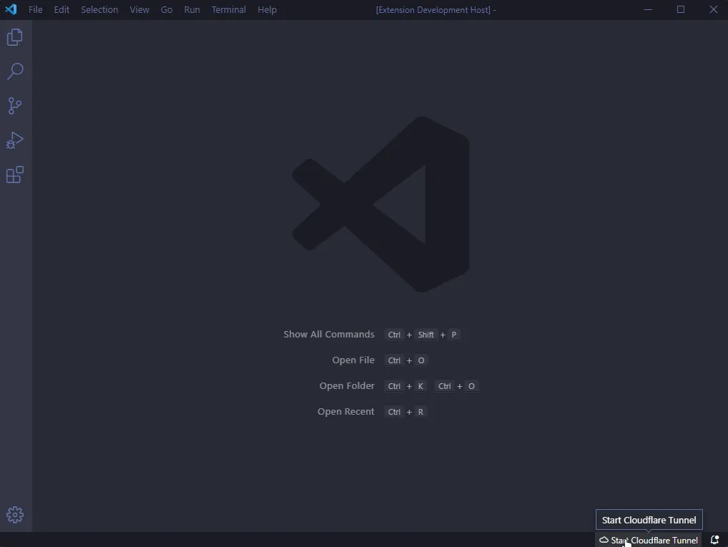Image resolution: width=728 pixels, height=547 pixels.
Task: Open the Explorer sidebar
Action: 15,37
